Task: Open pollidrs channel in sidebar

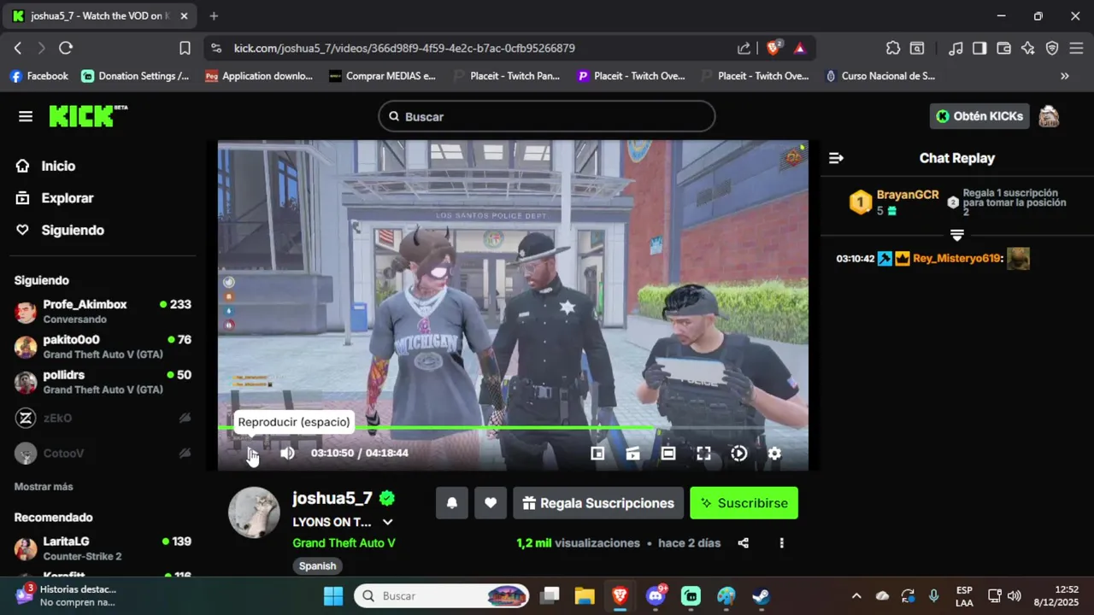Action: pyautogui.click(x=103, y=382)
